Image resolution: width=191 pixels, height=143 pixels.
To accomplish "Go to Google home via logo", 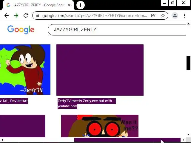I will click(21, 30).
